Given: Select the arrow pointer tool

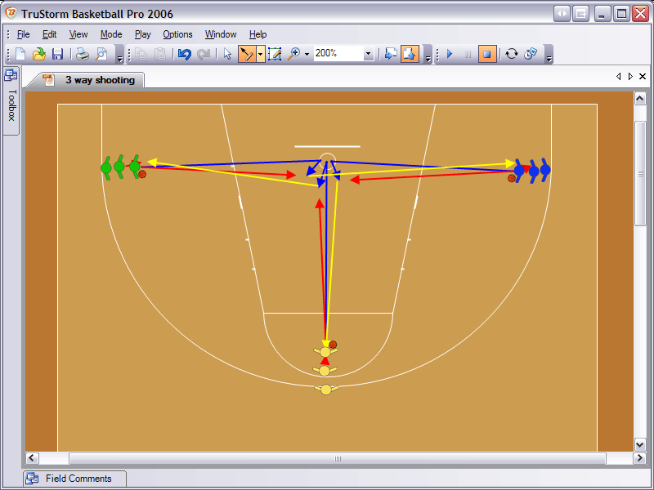Looking at the screenshot, I should (x=226, y=54).
